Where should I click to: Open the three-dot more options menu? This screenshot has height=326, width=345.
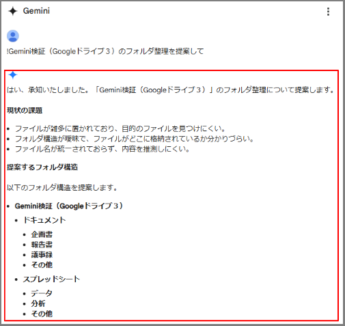[x=328, y=12]
